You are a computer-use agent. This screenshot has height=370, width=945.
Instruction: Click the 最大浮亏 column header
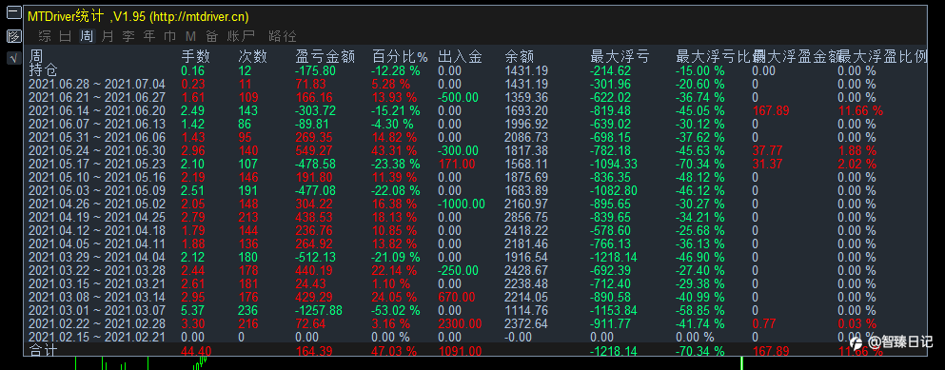pyautogui.click(x=620, y=57)
